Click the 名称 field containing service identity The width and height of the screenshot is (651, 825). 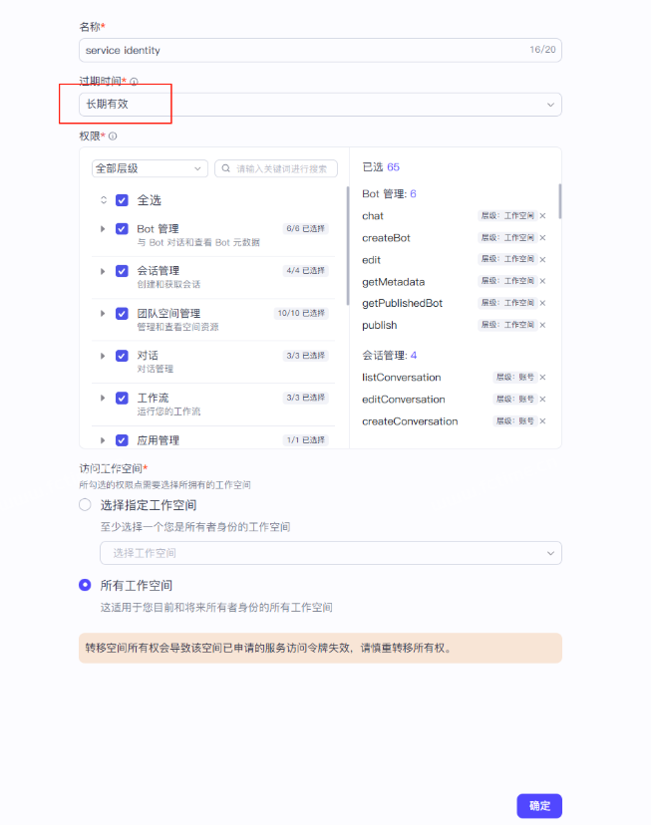[x=299, y=50]
